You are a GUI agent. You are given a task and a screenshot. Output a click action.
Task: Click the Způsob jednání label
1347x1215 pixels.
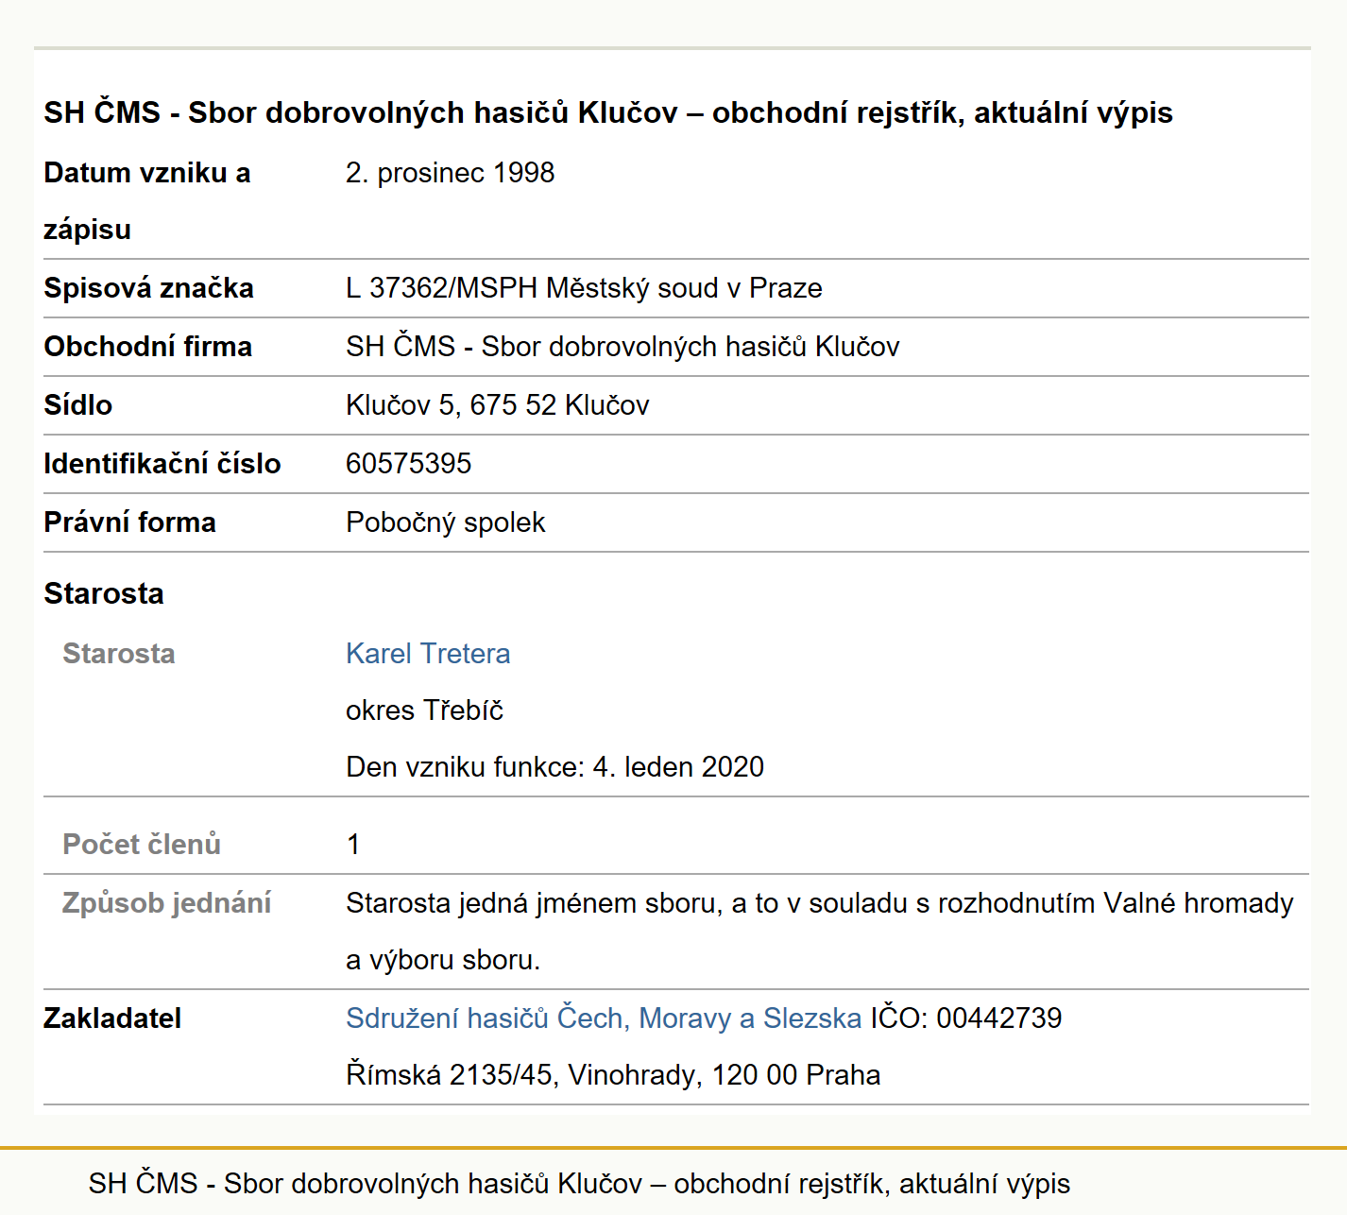[167, 902]
